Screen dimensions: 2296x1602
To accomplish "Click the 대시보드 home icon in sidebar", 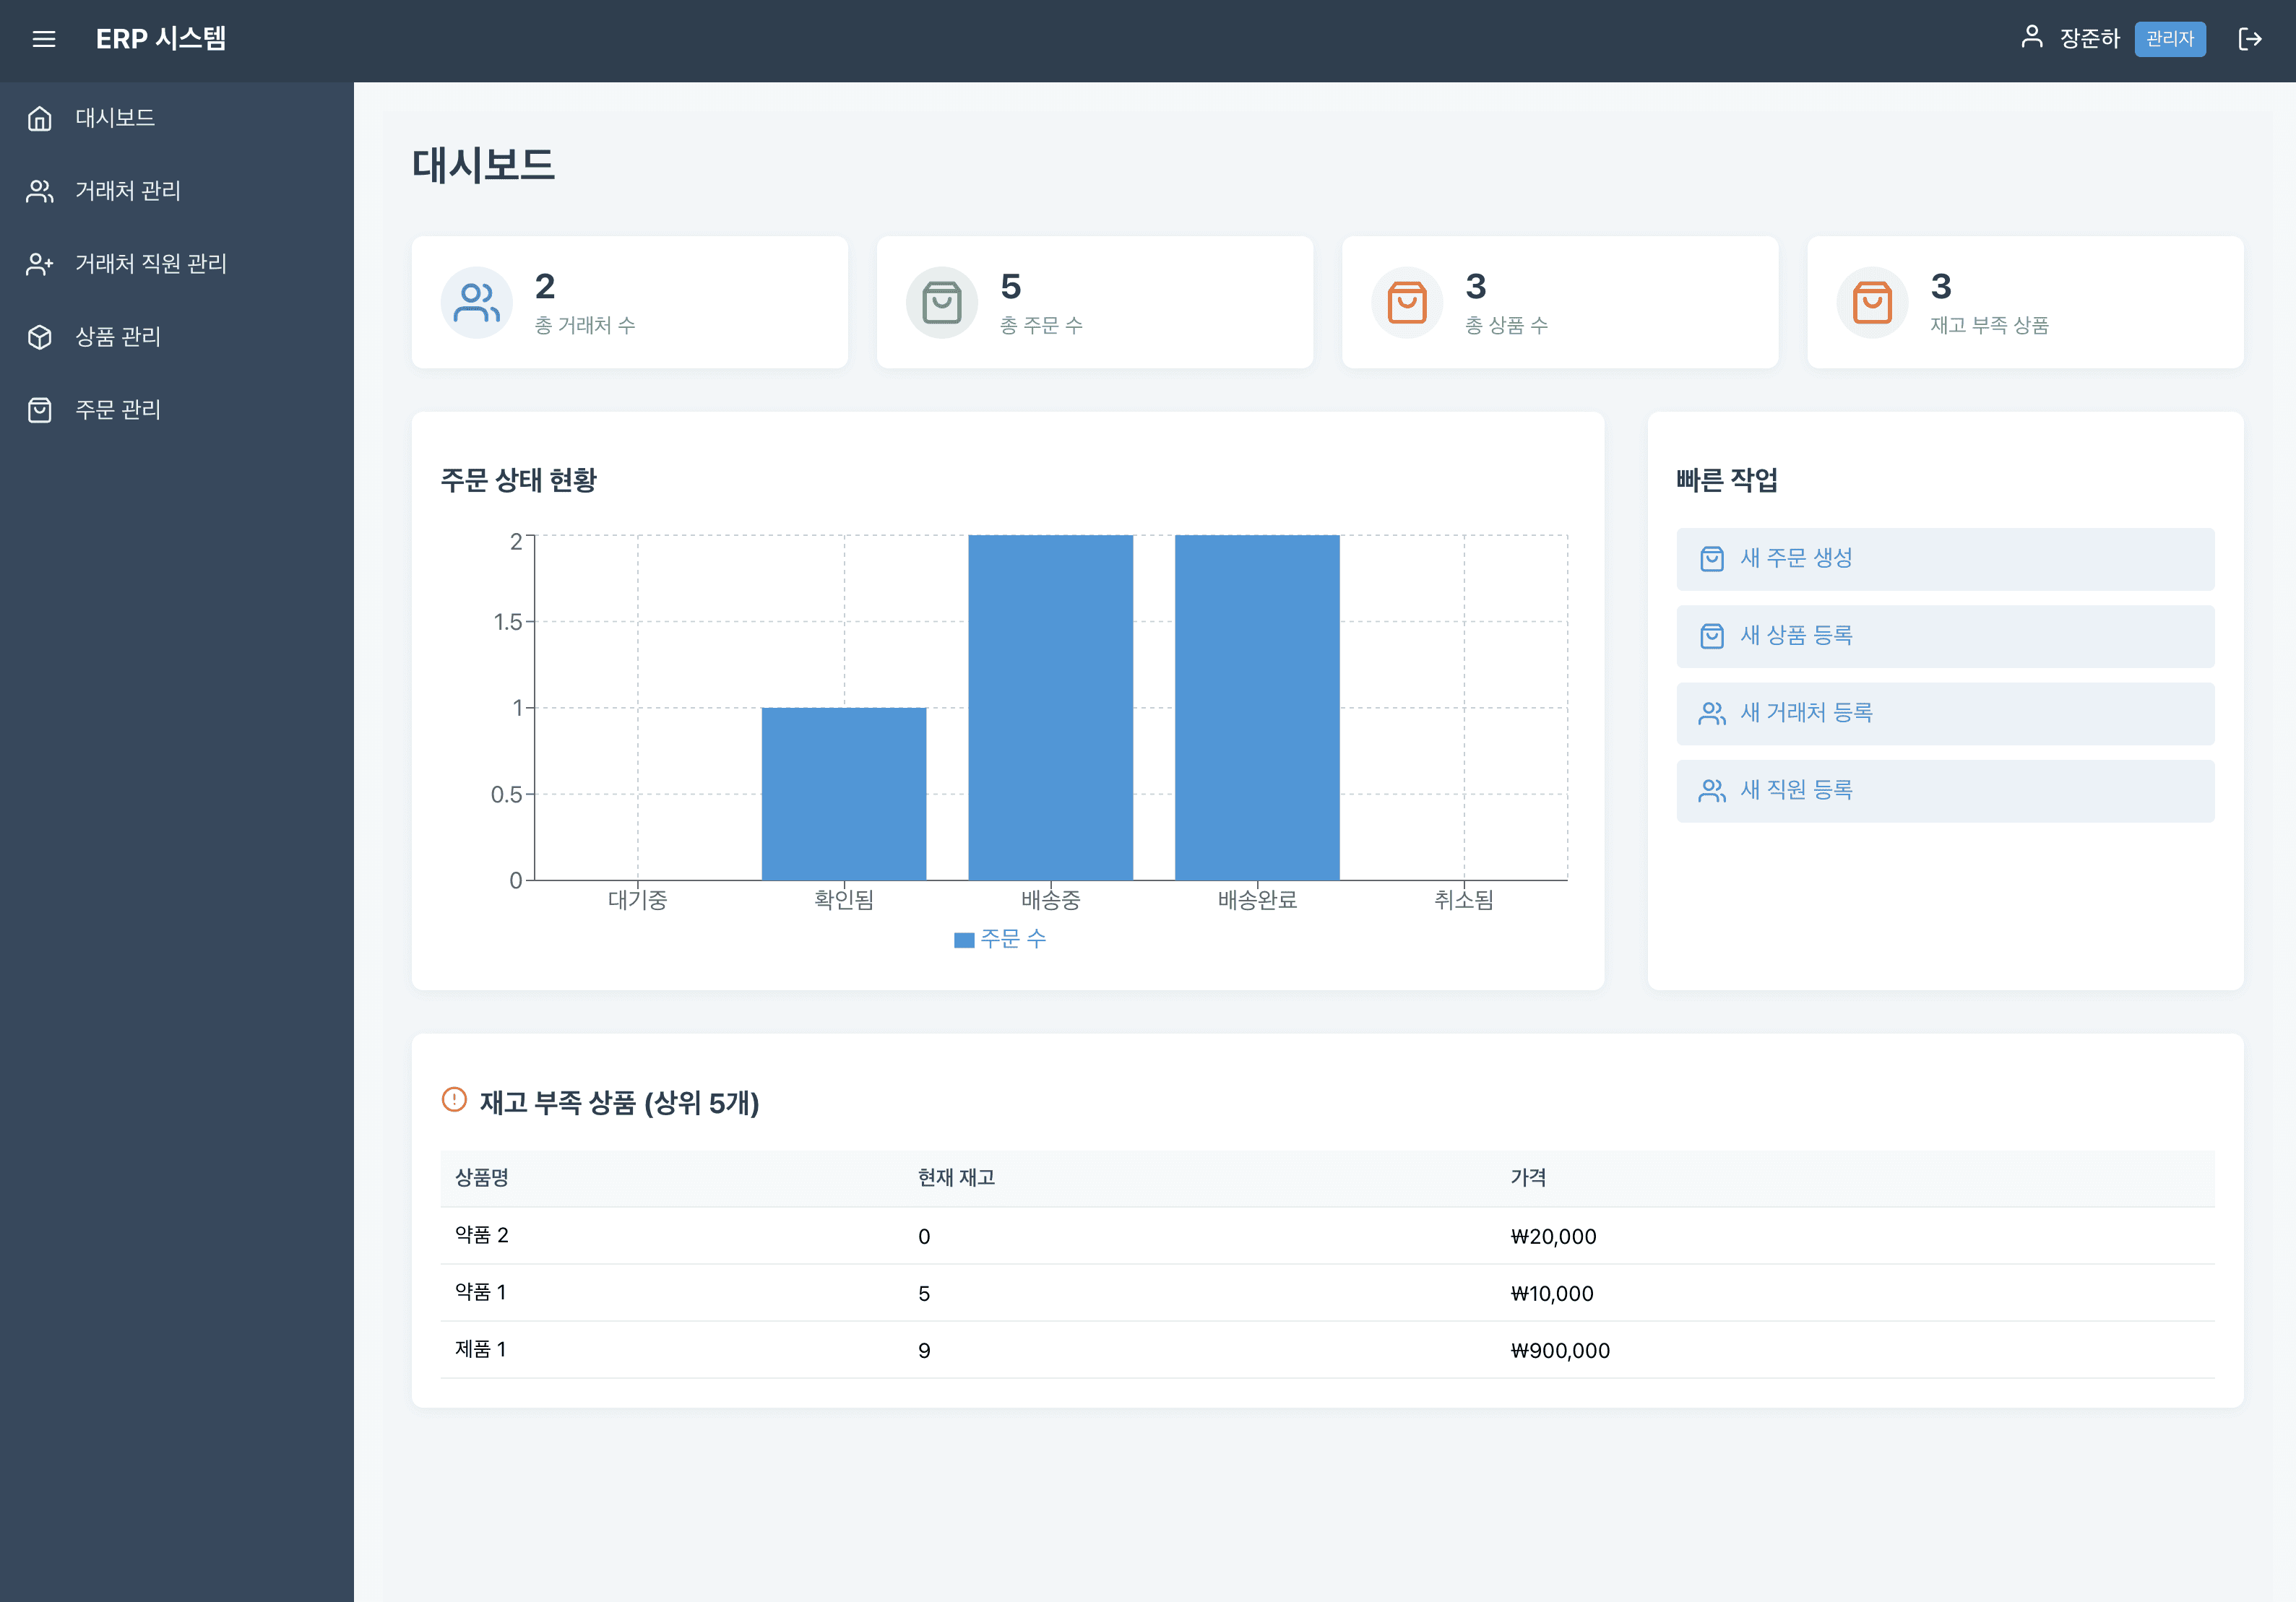I will click(x=40, y=118).
